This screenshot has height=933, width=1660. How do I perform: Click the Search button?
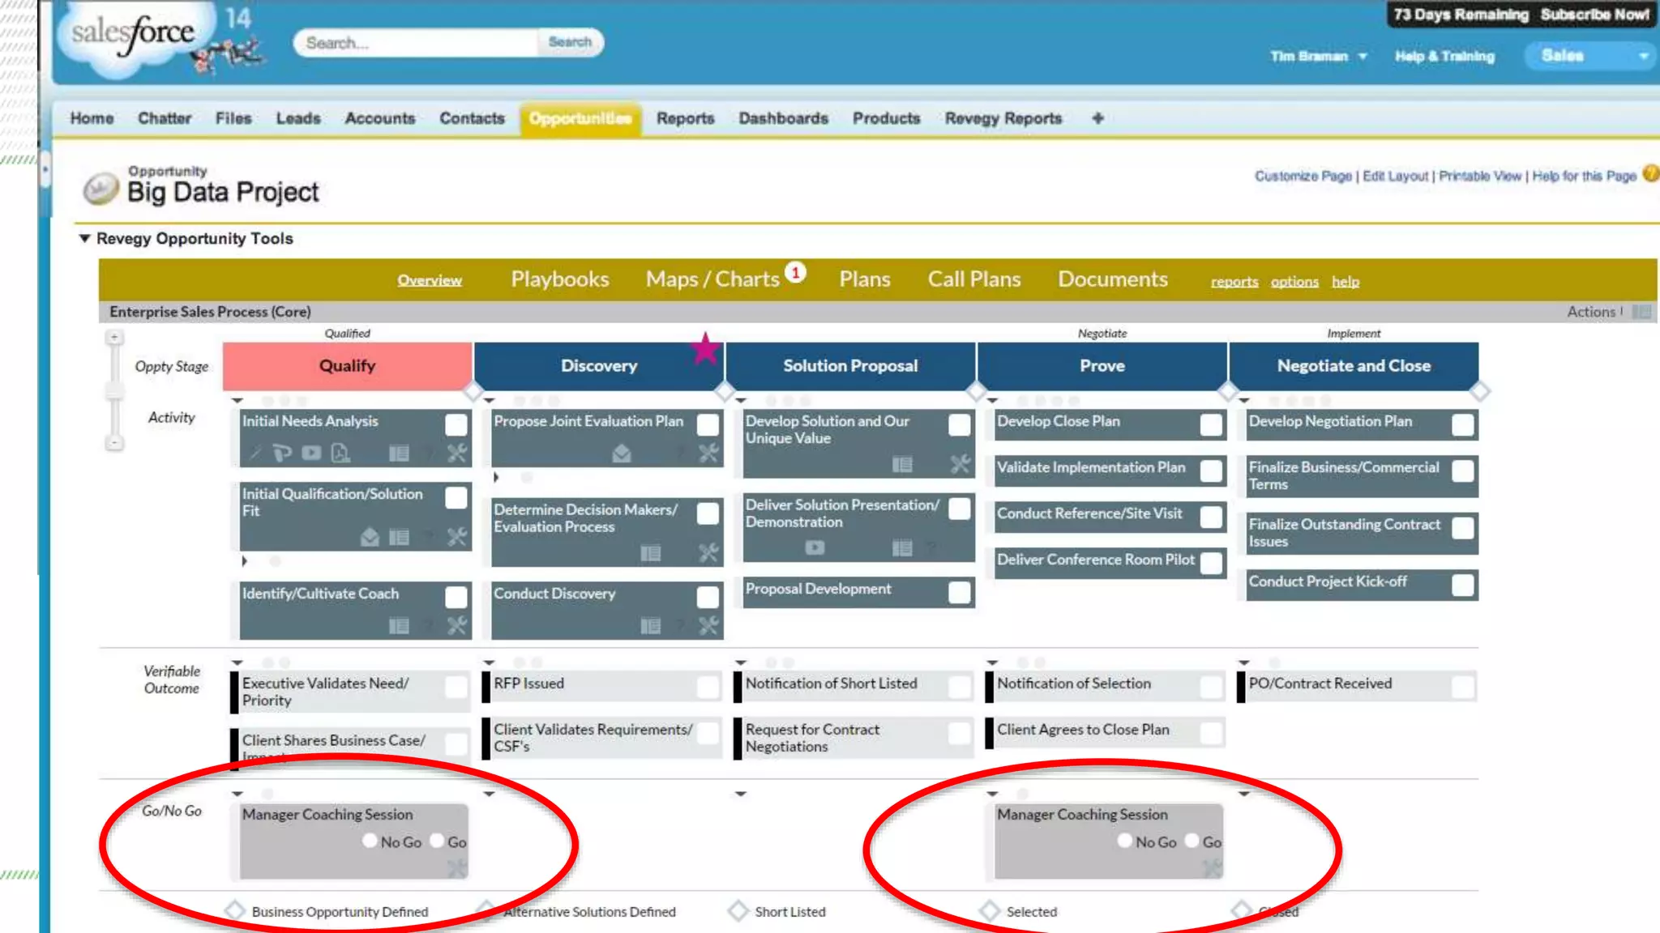point(570,42)
